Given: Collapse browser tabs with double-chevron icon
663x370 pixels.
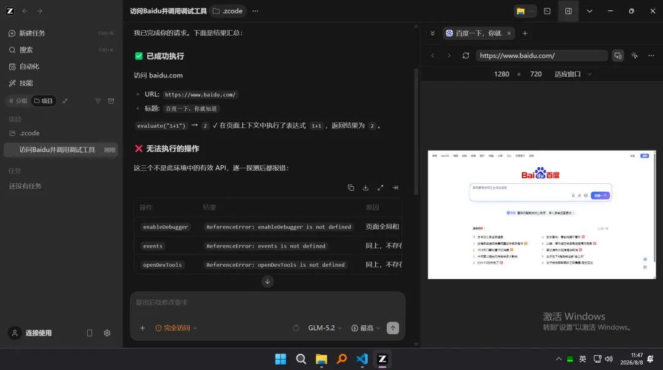Looking at the screenshot, I should (x=433, y=33).
